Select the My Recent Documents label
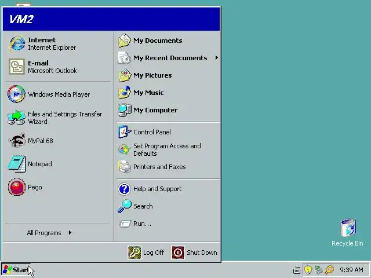 point(170,58)
